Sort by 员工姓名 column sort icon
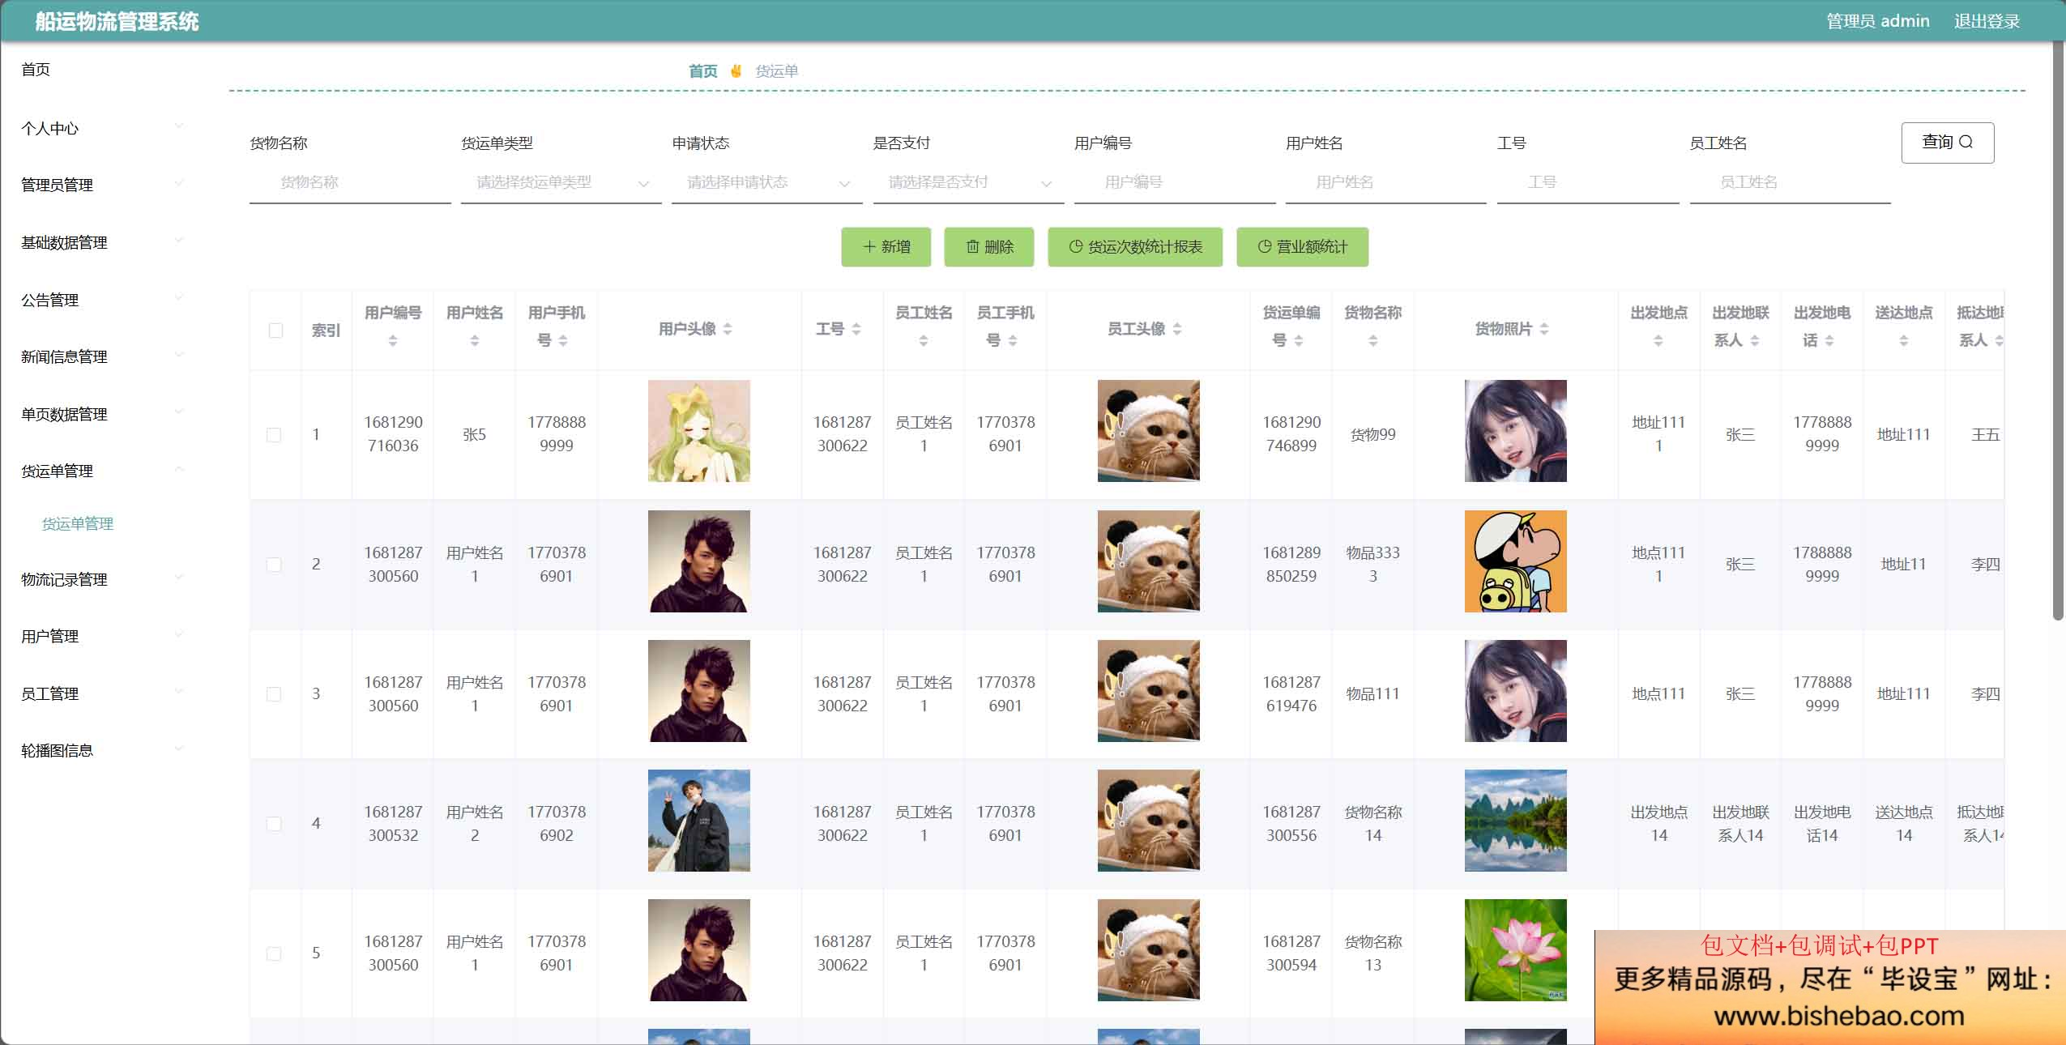The width and height of the screenshot is (2066, 1045). click(x=924, y=341)
